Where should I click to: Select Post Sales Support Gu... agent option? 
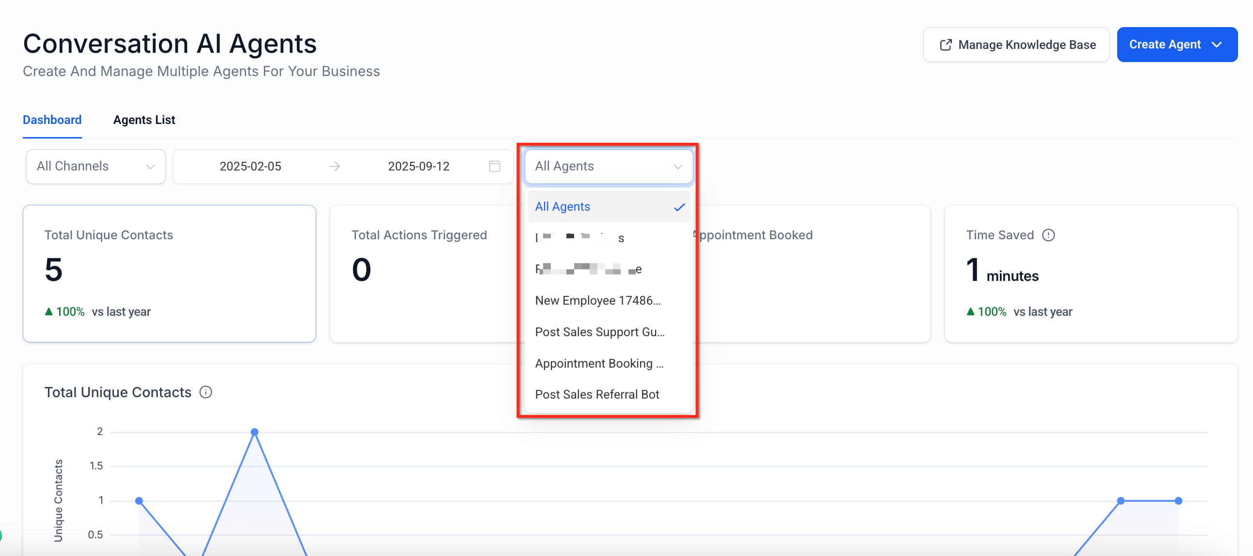click(599, 332)
